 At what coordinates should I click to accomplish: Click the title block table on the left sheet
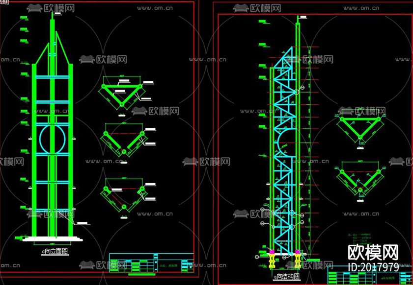[x=151, y=263]
